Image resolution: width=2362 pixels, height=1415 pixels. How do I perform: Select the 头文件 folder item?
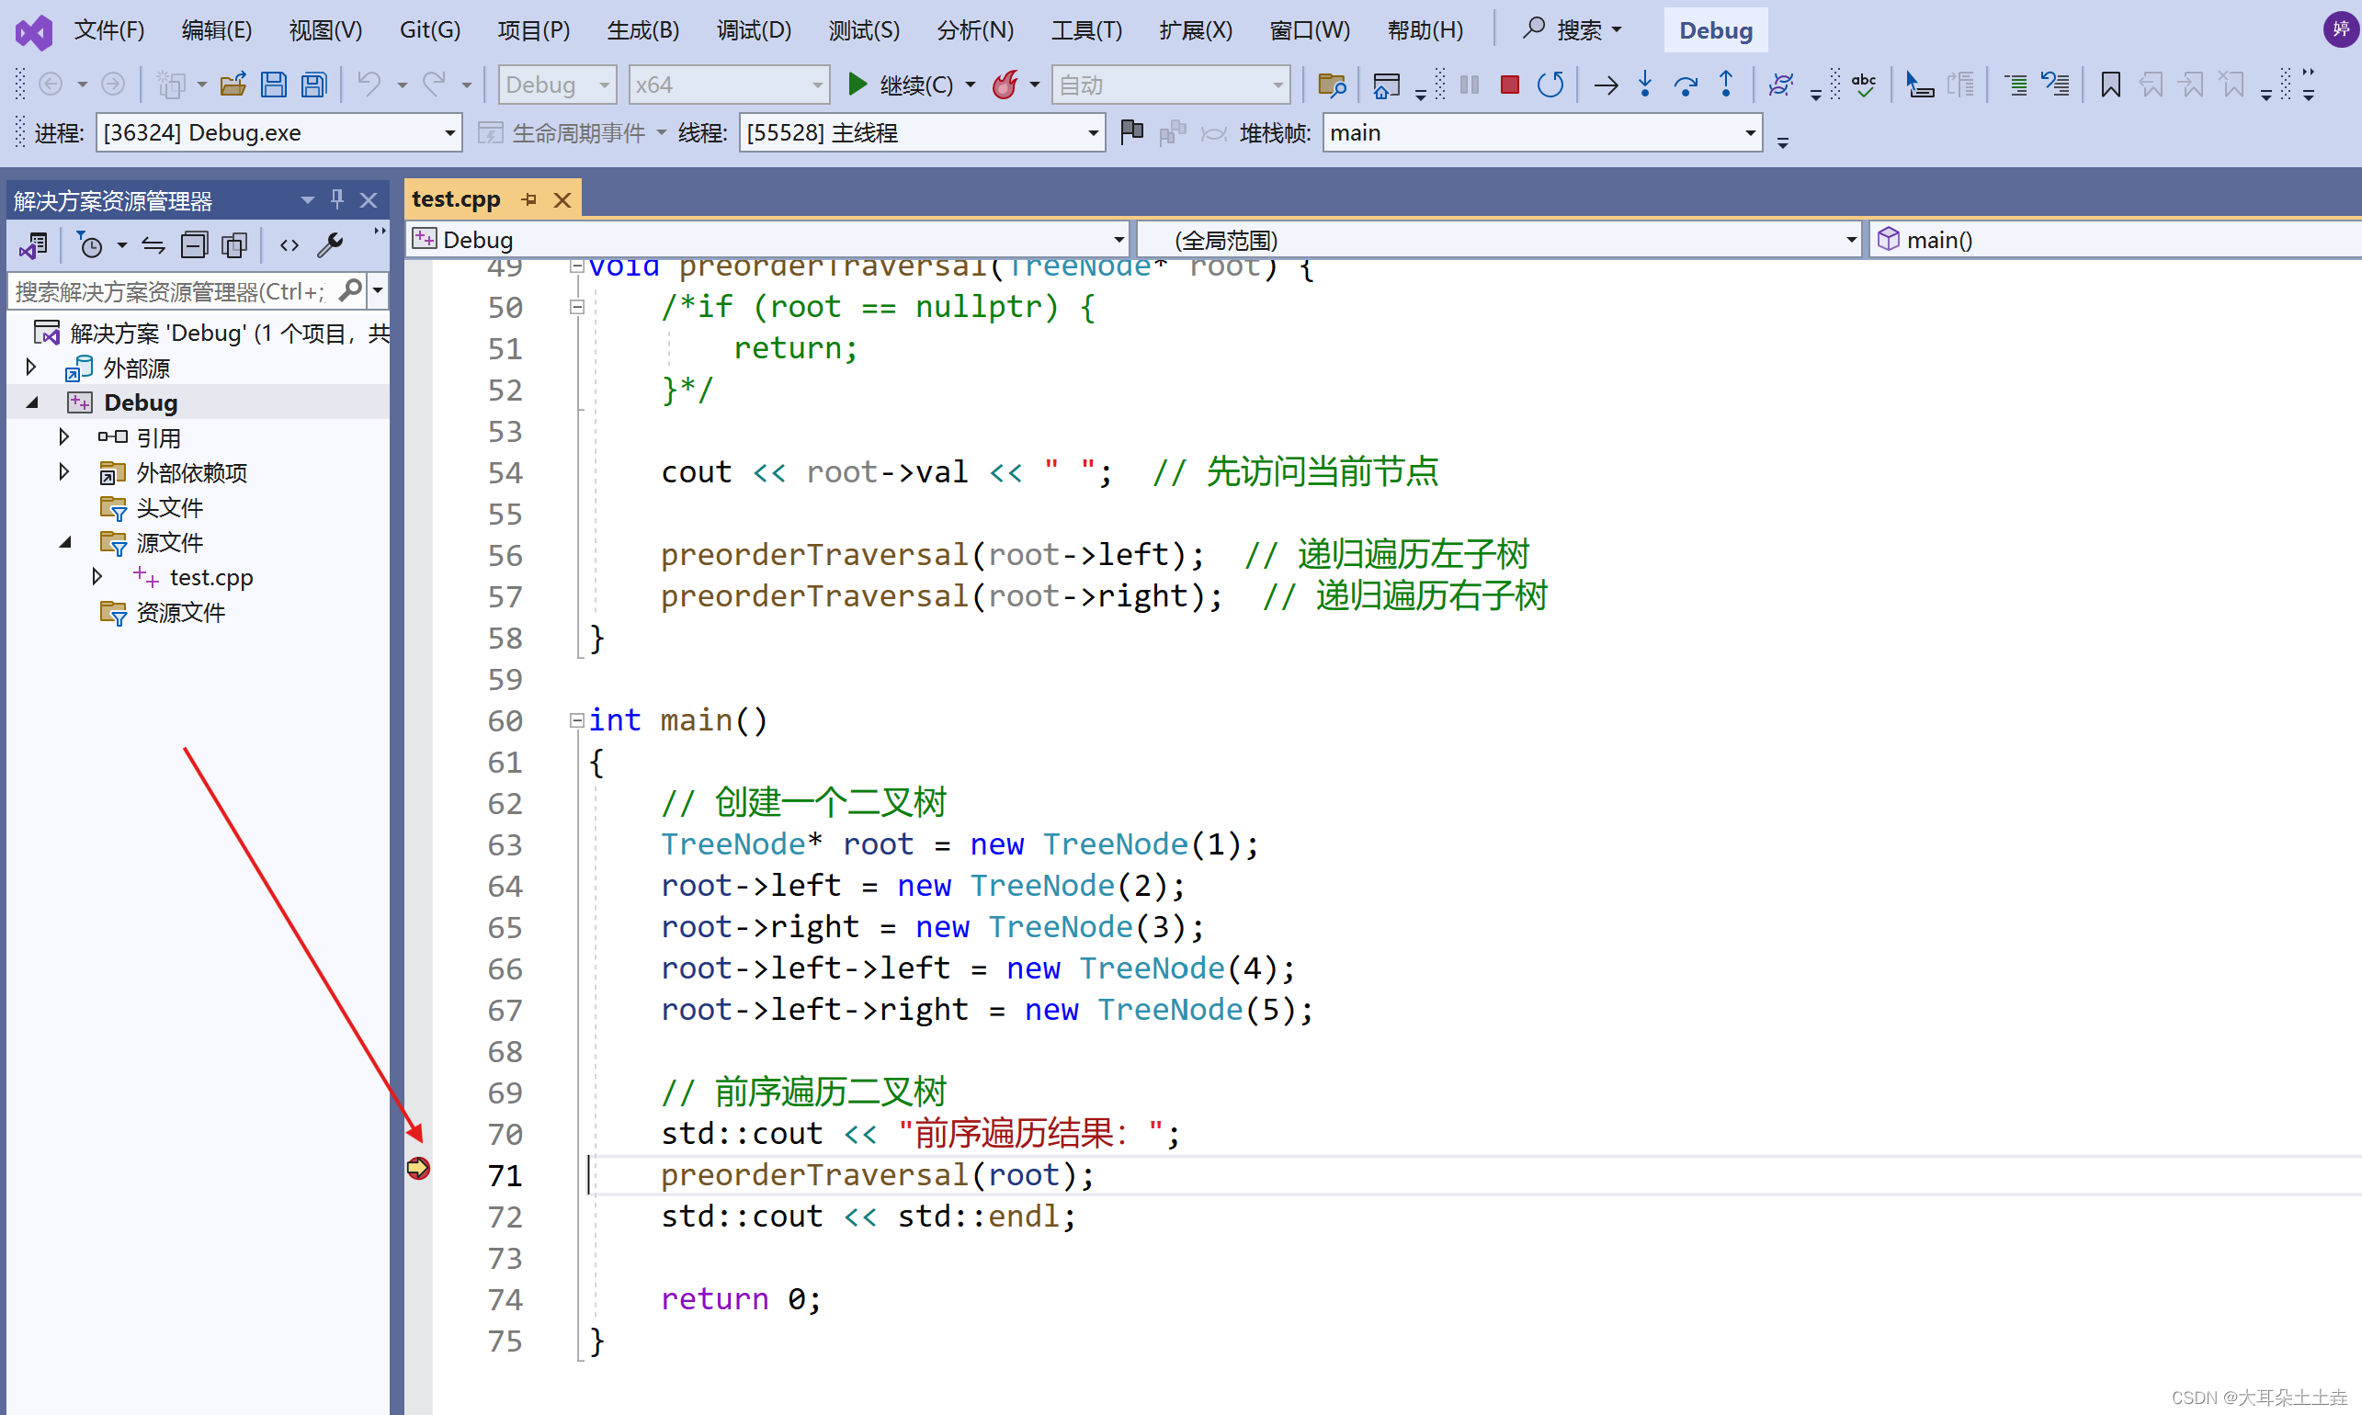tap(169, 507)
